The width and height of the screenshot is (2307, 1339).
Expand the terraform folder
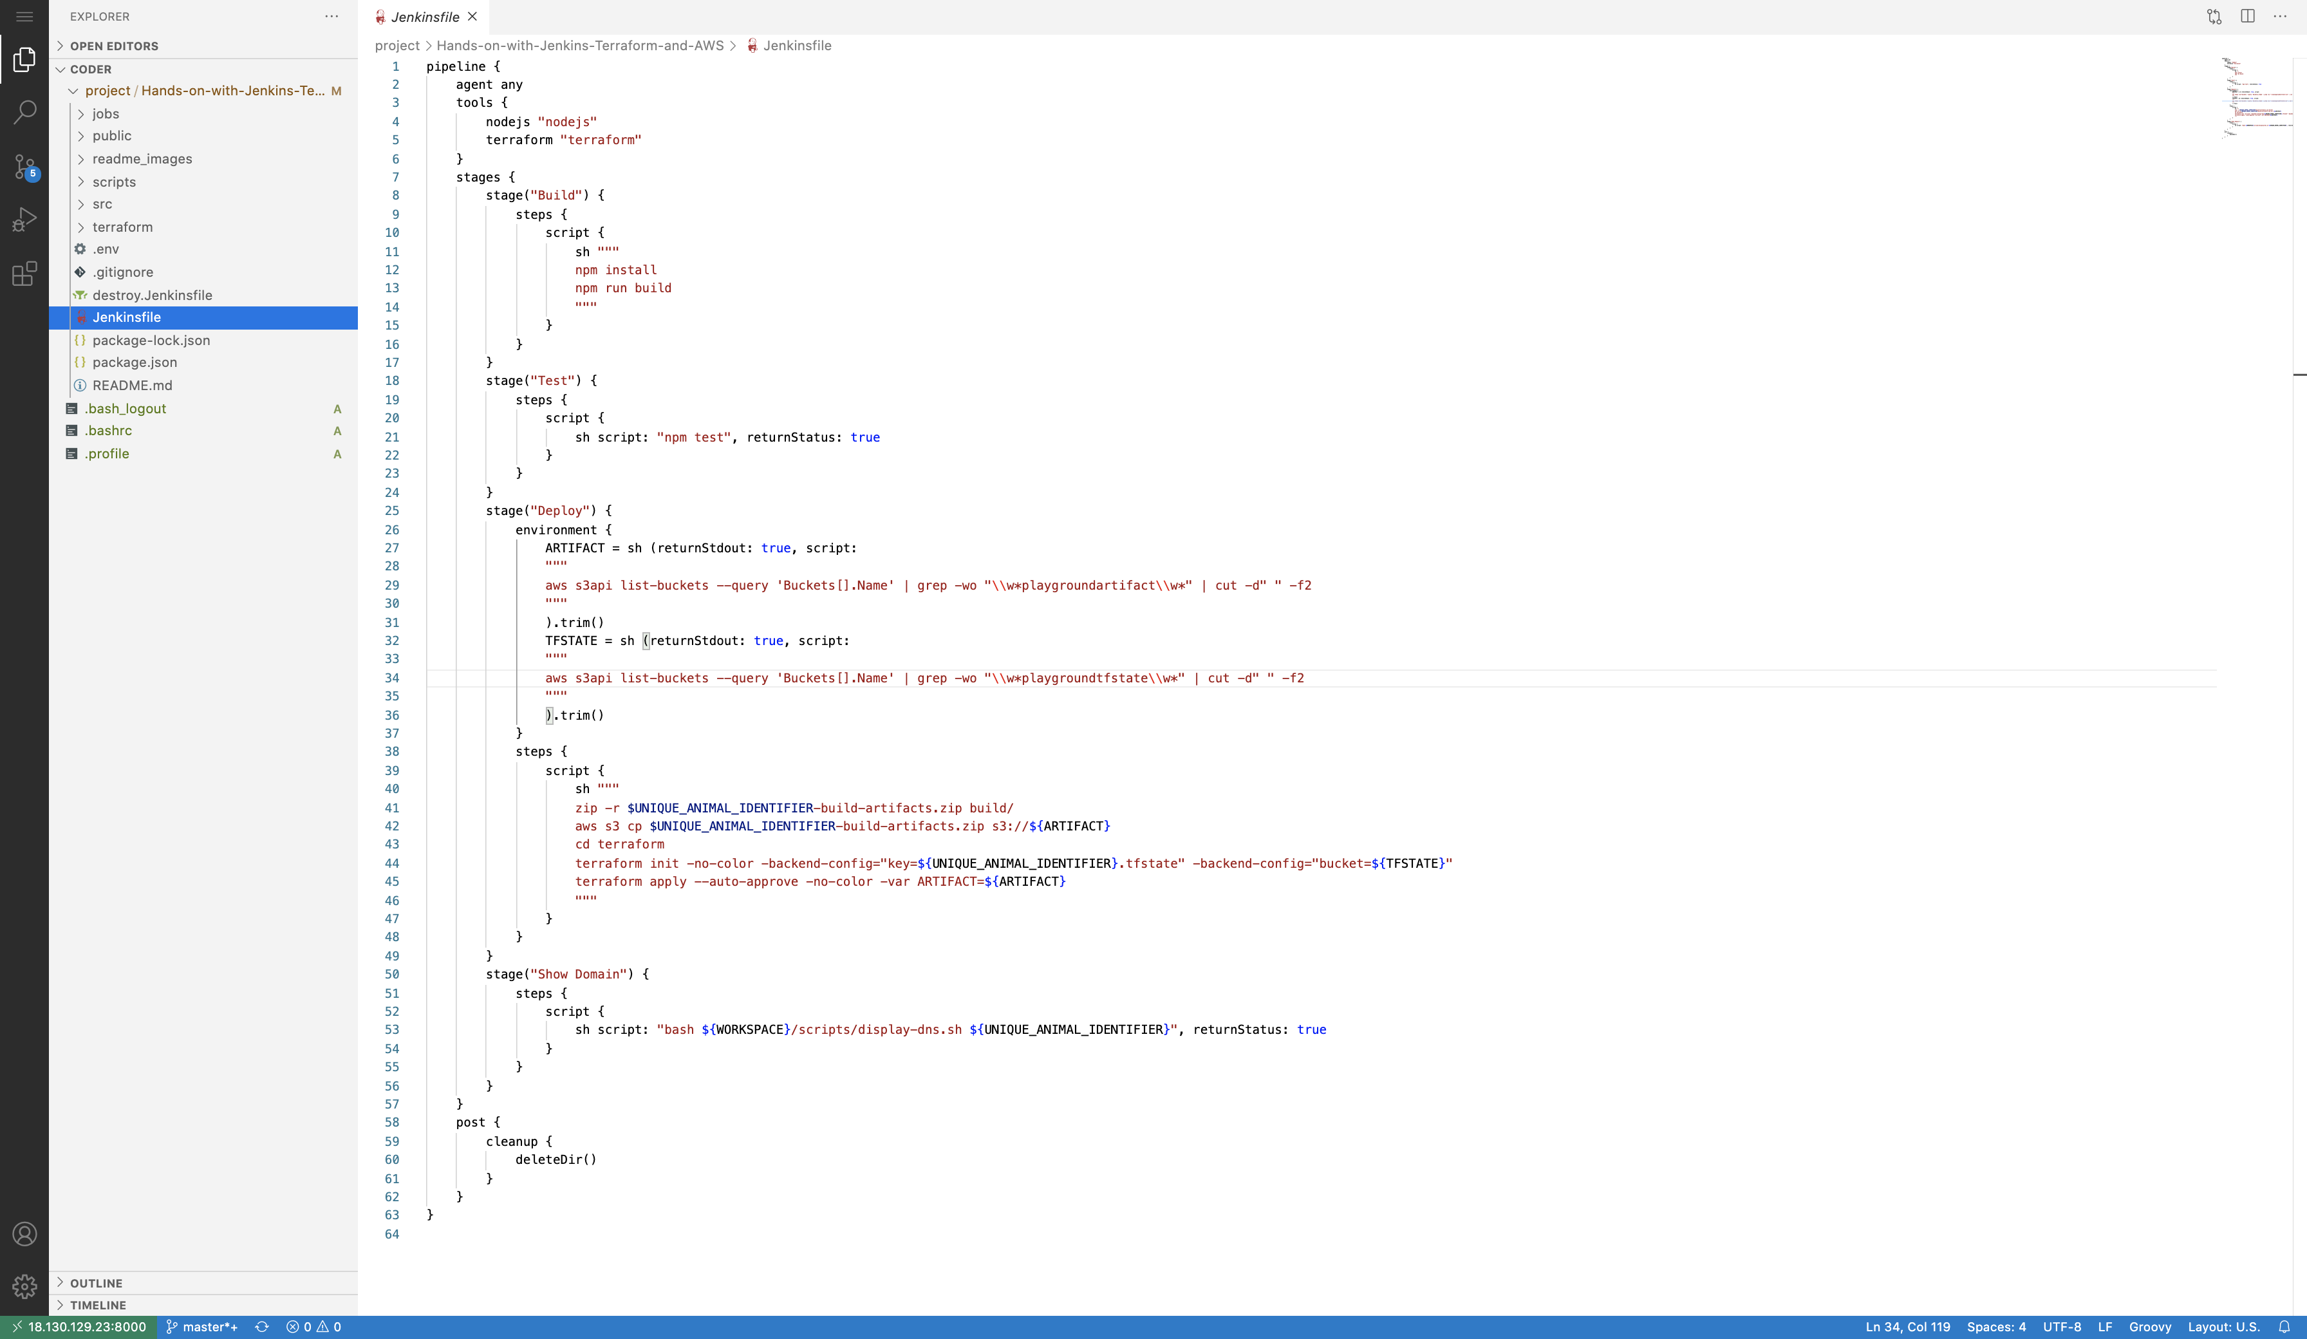(203, 226)
